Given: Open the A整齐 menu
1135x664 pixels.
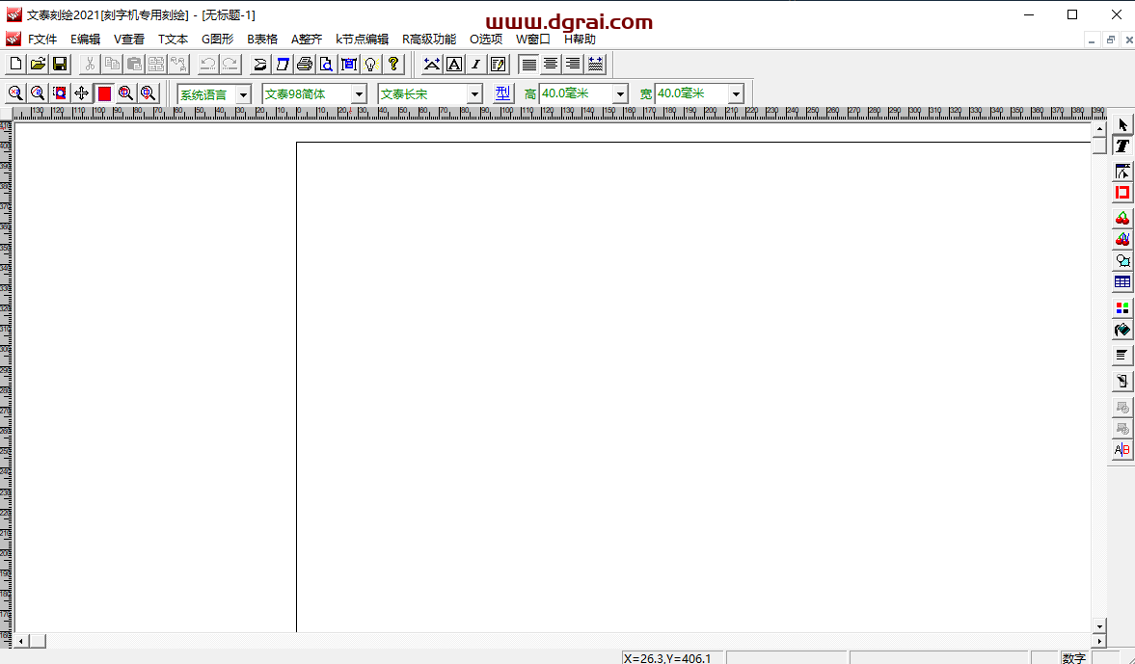Looking at the screenshot, I should [307, 40].
